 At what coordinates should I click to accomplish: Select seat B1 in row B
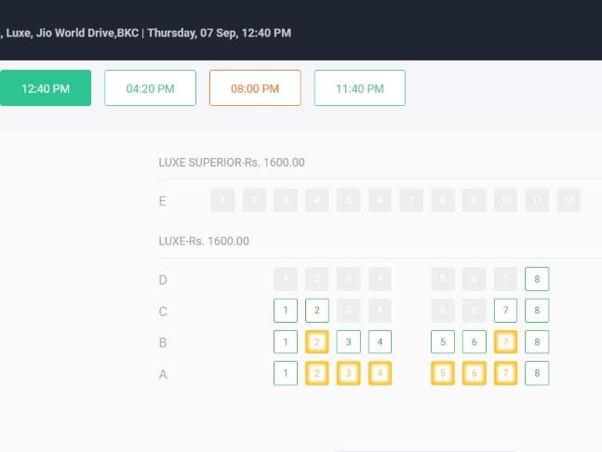[x=286, y=342]
